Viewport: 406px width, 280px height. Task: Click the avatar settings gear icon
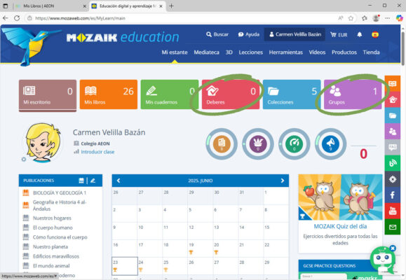[24, 160]
